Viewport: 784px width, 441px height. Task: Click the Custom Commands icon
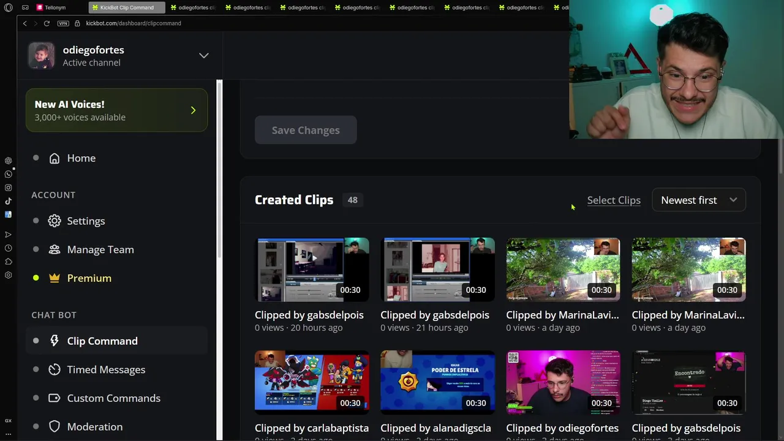pos(55,398)
